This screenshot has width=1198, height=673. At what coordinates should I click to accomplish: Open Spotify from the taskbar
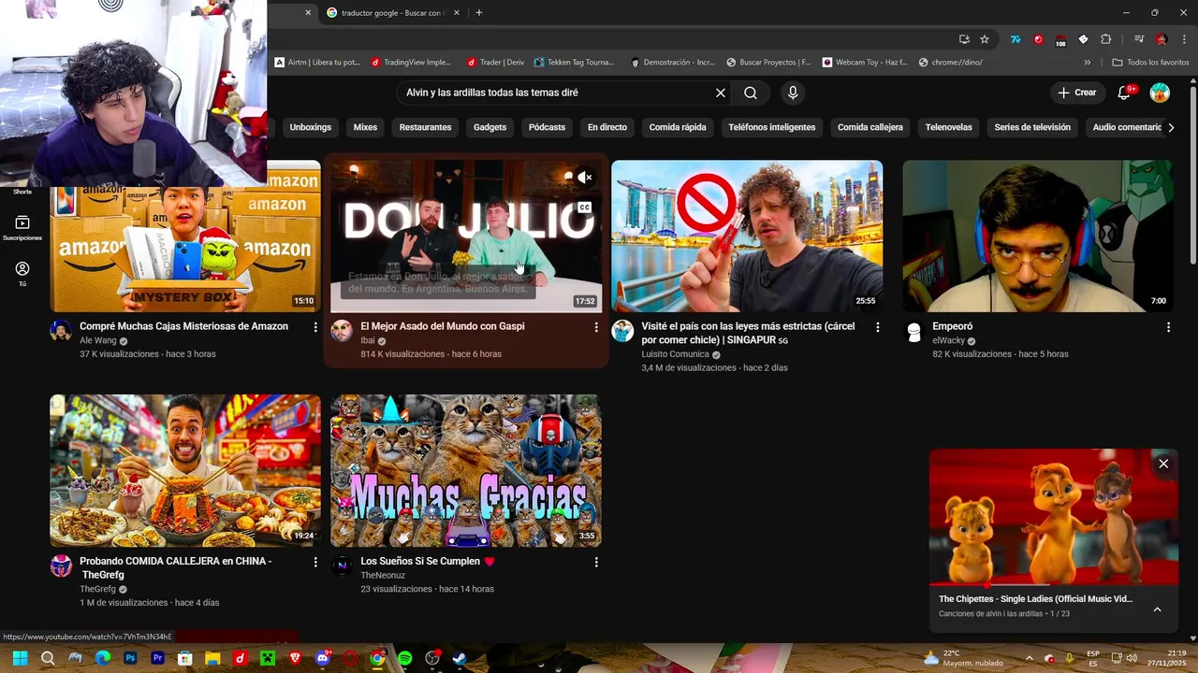pyautogui.click(x=405, y=658)
